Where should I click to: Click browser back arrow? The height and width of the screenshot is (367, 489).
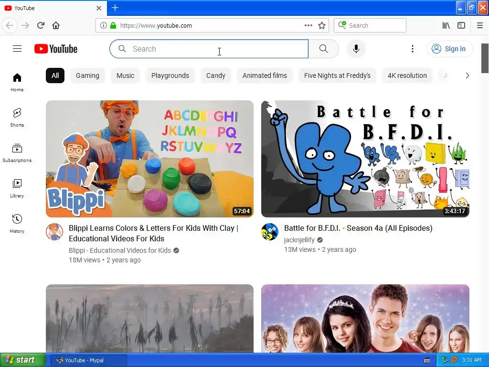pyautogui.click(x=10, y=25)
